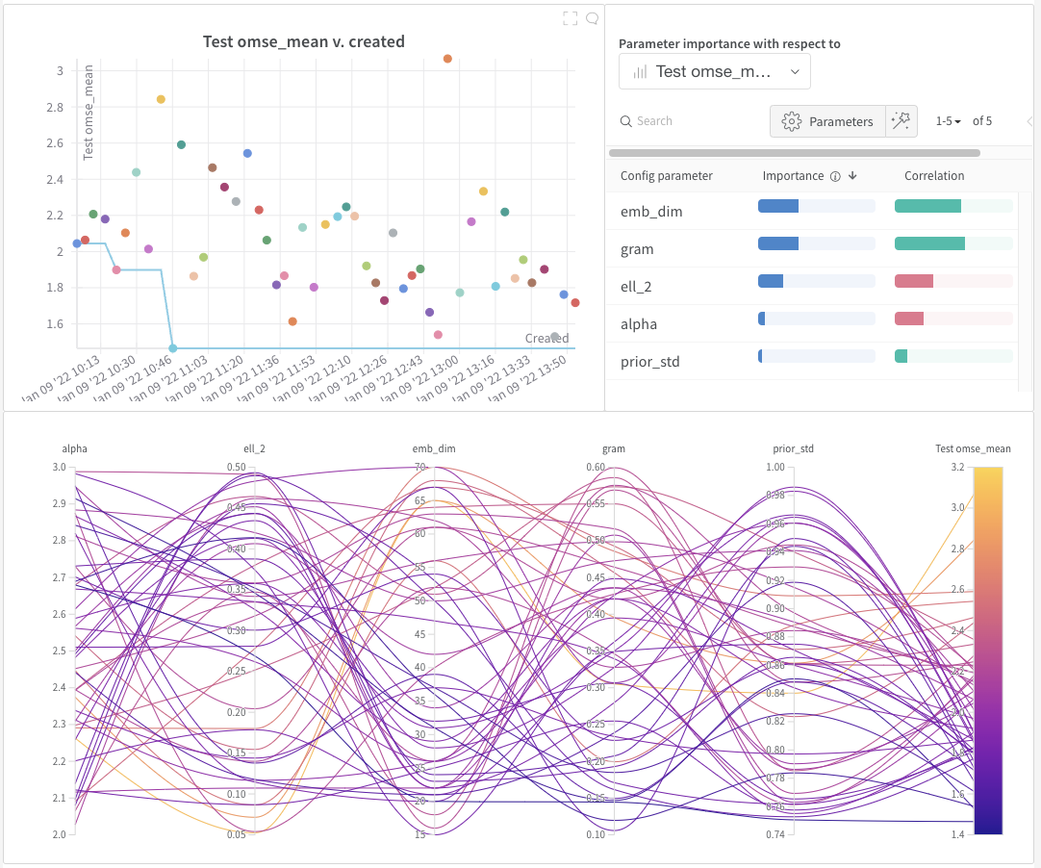Click the horizontal scrollbar above the table

point(794,153)
